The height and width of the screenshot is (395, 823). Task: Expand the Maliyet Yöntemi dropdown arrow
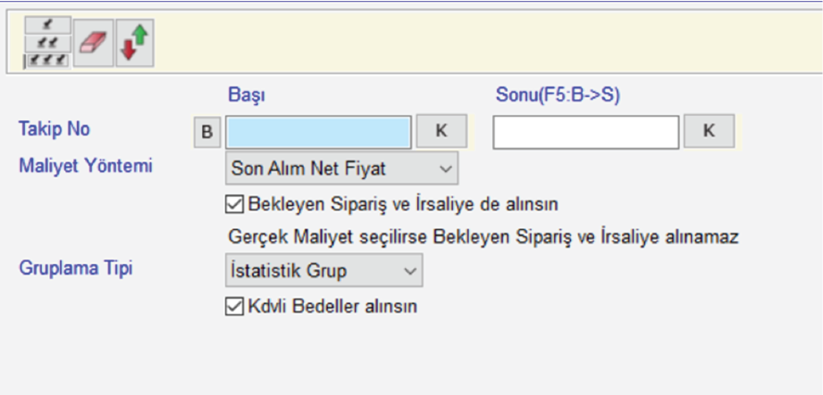(x=445, y=167)
